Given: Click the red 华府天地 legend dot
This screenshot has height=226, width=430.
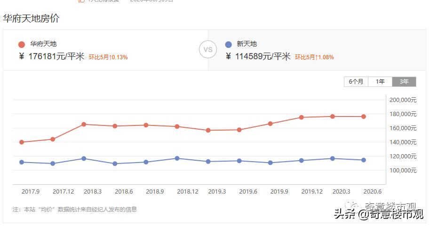Looking at the screenshot, I should [22, 45].
